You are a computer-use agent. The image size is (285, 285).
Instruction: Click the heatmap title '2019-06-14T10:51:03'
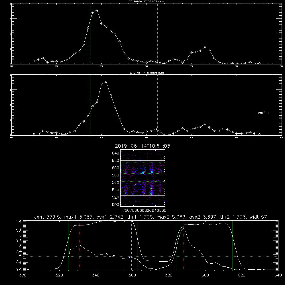point(142,146)
